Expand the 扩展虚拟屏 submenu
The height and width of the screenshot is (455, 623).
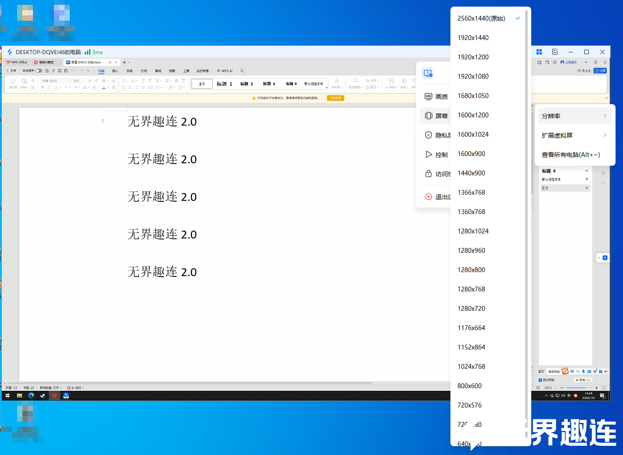[575, 135]
